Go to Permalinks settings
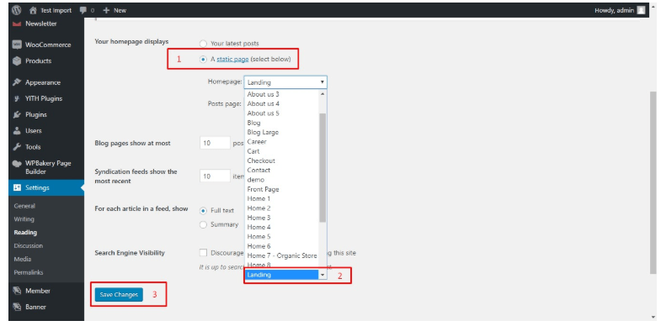Image resolution: width=661 pixels, height=326 pixels. click(29, 272)
